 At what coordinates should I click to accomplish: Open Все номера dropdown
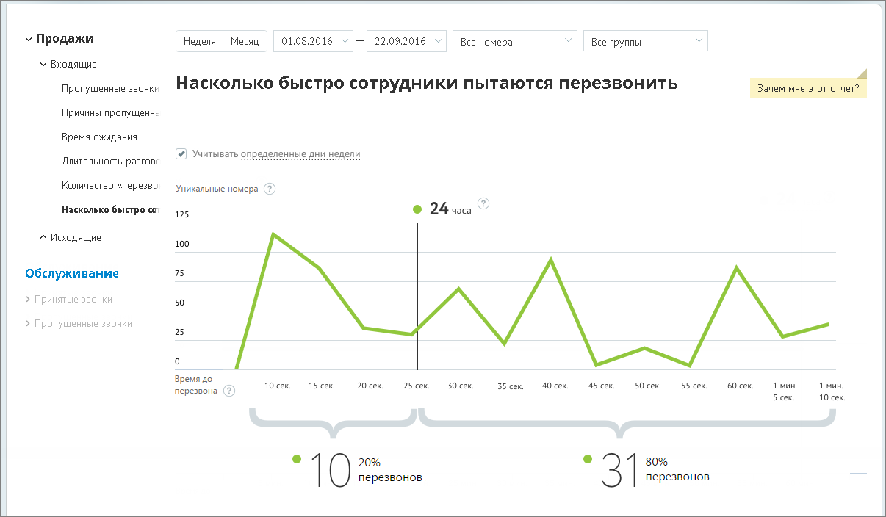tap(515, 42)
